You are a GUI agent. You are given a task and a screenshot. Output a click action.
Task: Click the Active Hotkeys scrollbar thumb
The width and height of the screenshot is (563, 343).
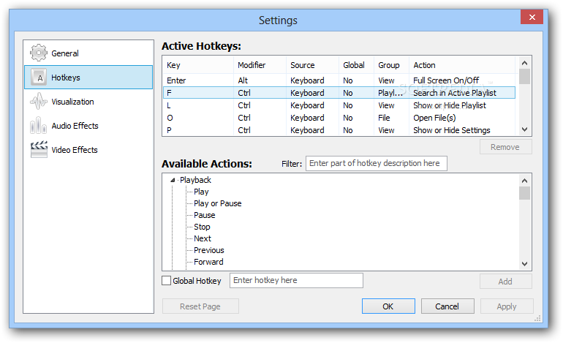coord(524,77)
